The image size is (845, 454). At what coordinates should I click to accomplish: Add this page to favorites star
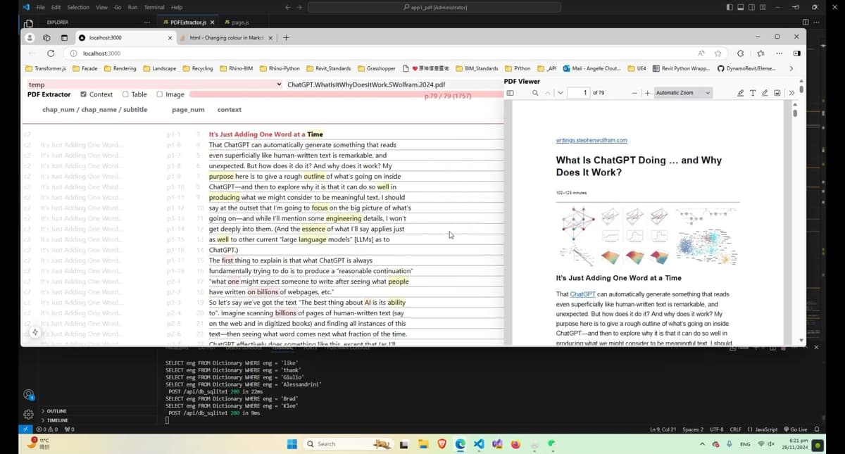pos(718,53)
